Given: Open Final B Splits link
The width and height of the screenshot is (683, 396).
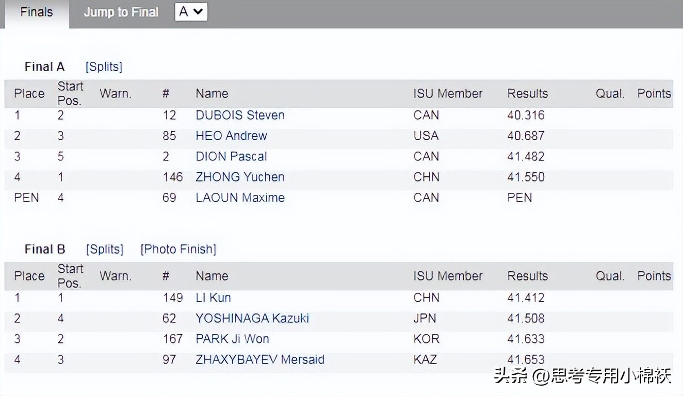Looking at the screenshot, I should (105, 250).
